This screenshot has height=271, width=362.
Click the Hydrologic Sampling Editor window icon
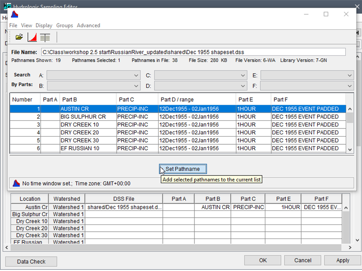click(x=6, y=6)
